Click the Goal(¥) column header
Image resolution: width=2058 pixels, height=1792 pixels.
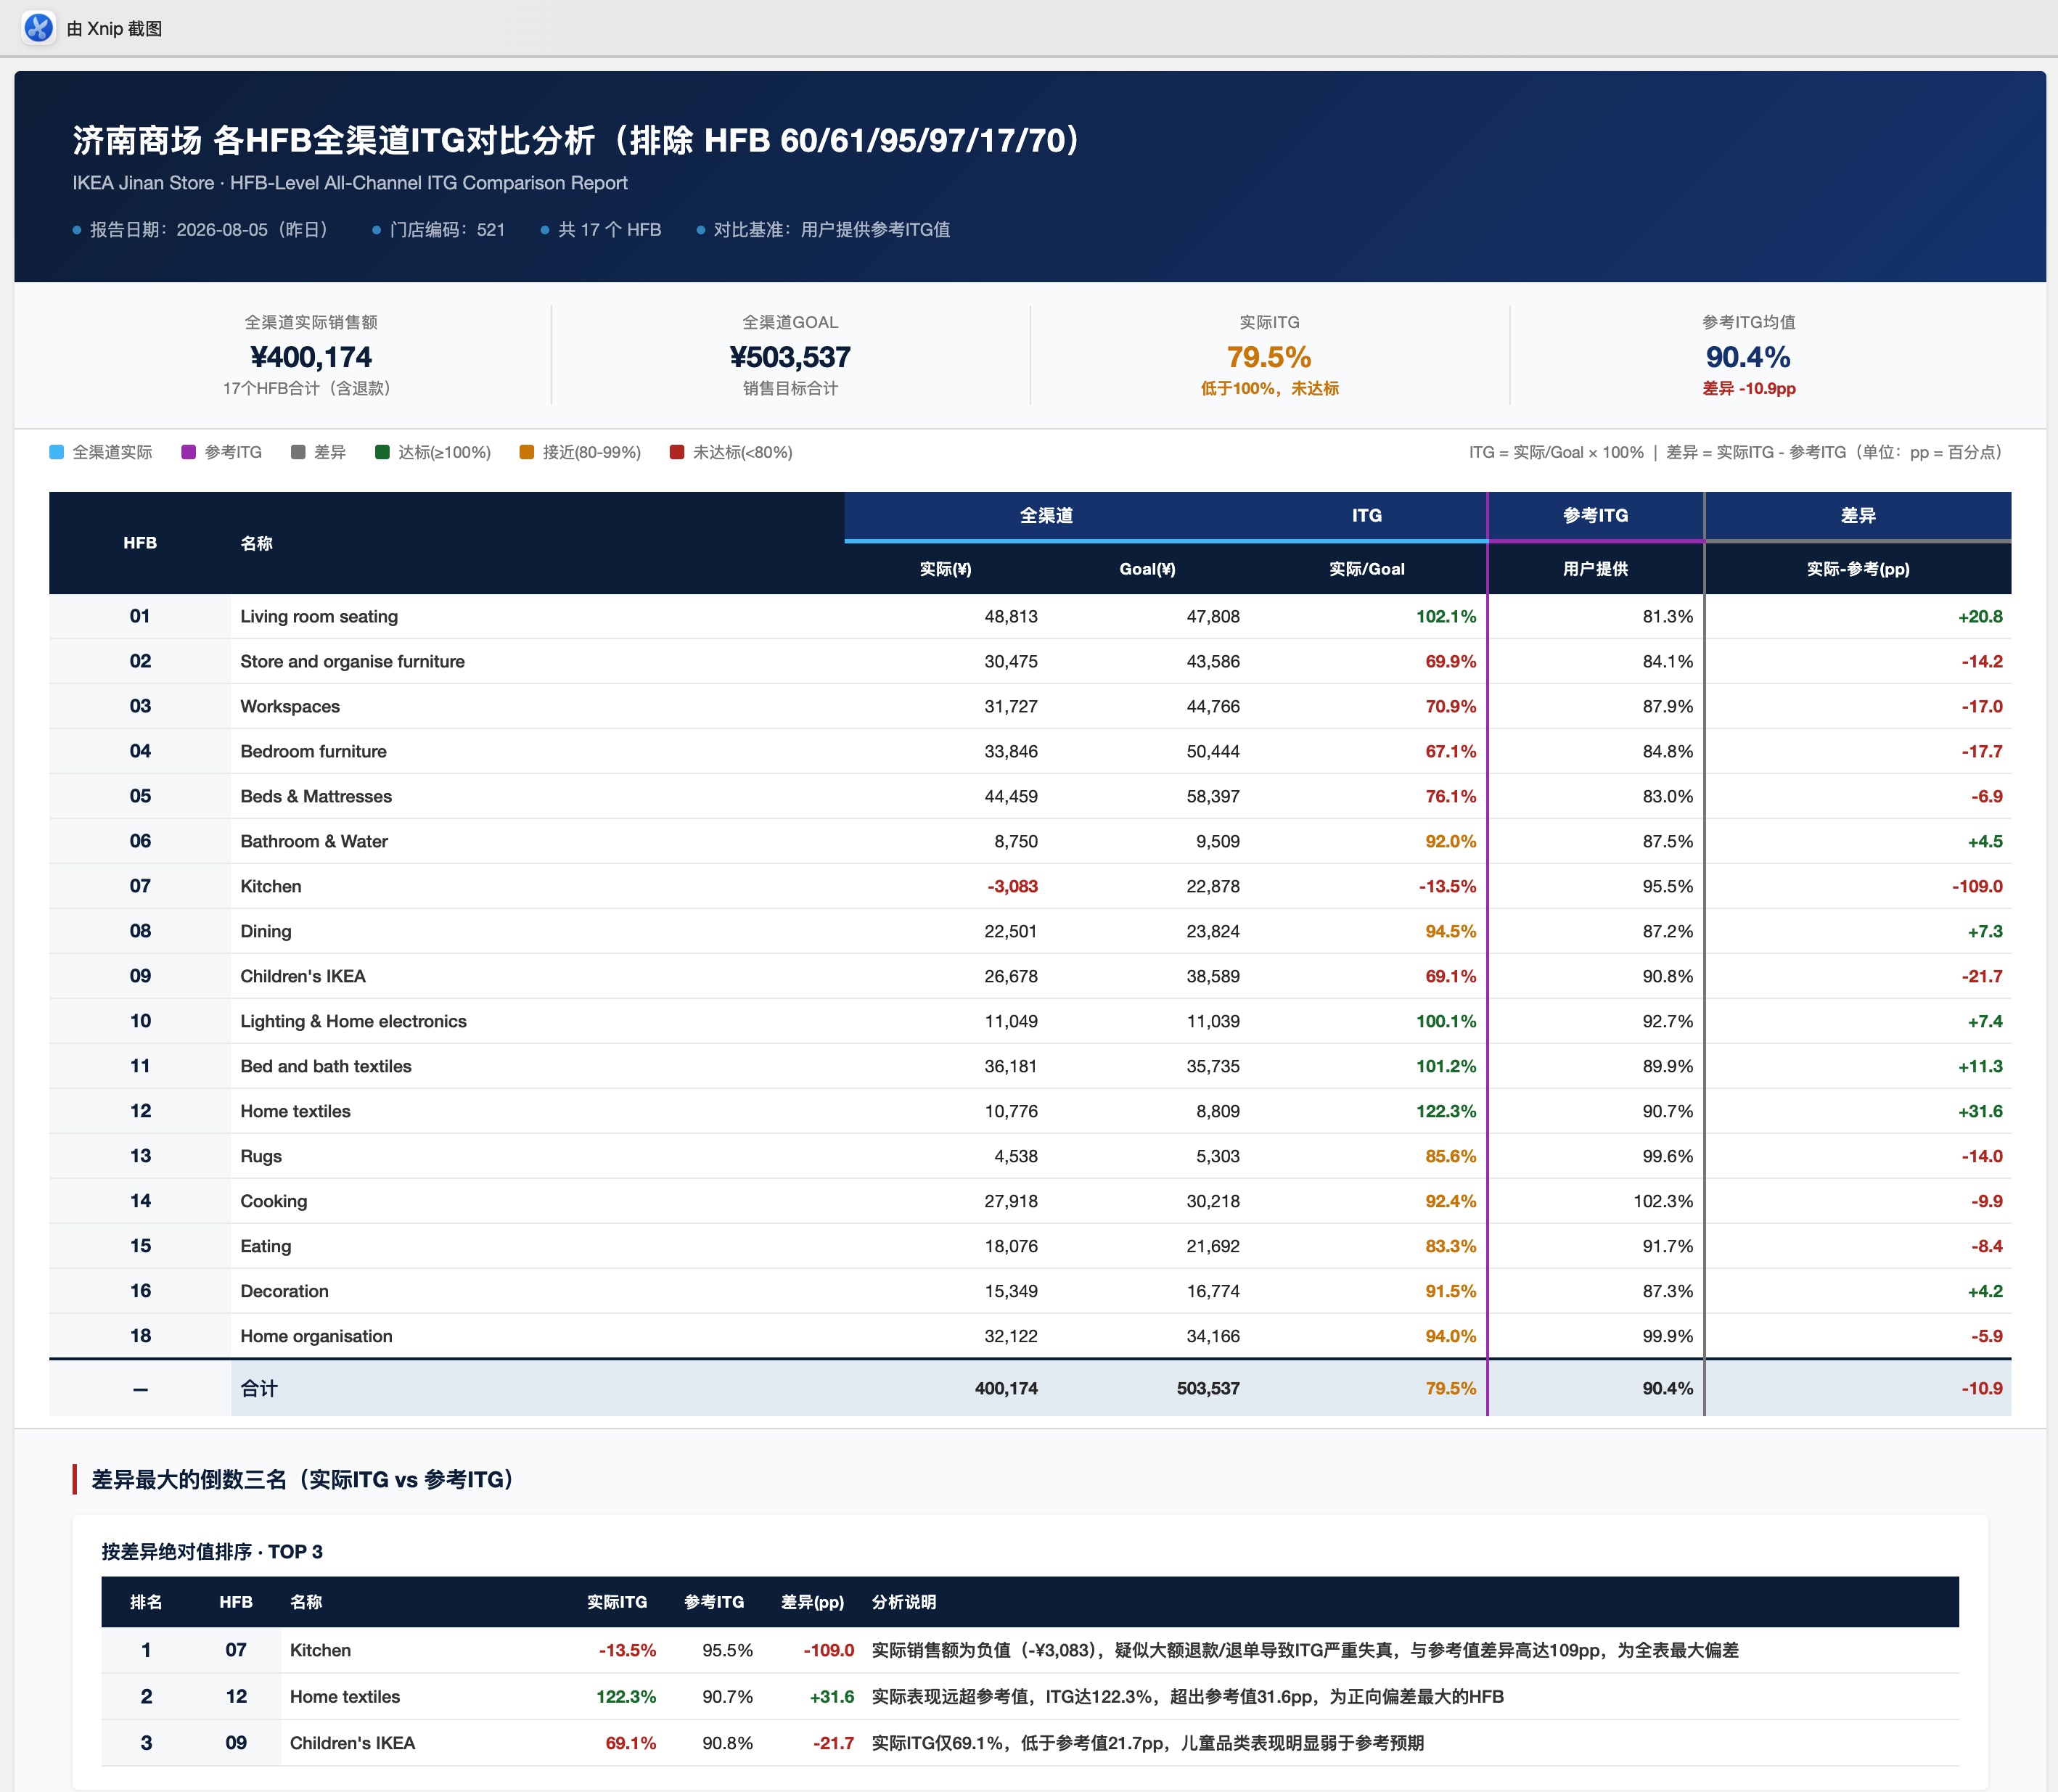[x=1147, y=569]
